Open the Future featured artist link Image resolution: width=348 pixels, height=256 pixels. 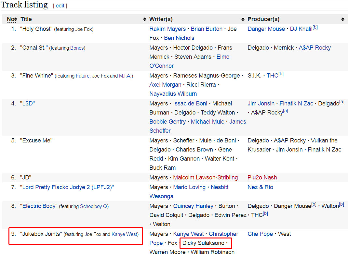[83, 76]
